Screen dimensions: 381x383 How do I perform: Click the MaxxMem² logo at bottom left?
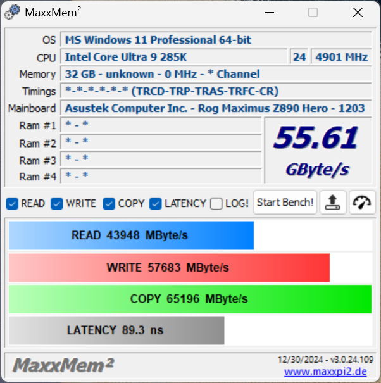[63, 365]
